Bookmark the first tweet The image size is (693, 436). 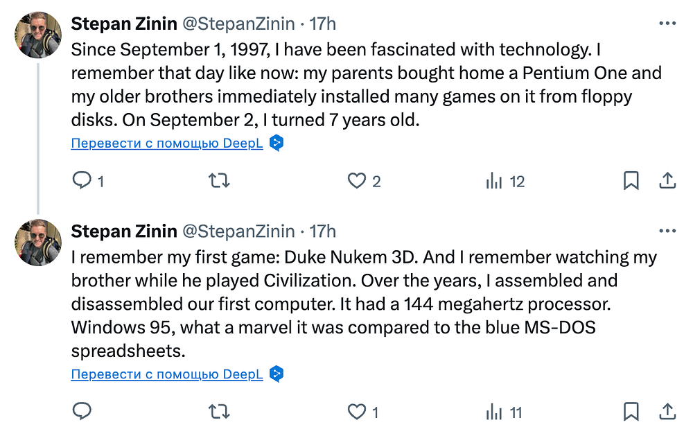click(631, 182)
